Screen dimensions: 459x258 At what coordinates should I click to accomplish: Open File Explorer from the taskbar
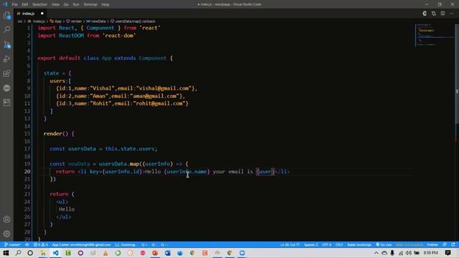click(43, 253)
